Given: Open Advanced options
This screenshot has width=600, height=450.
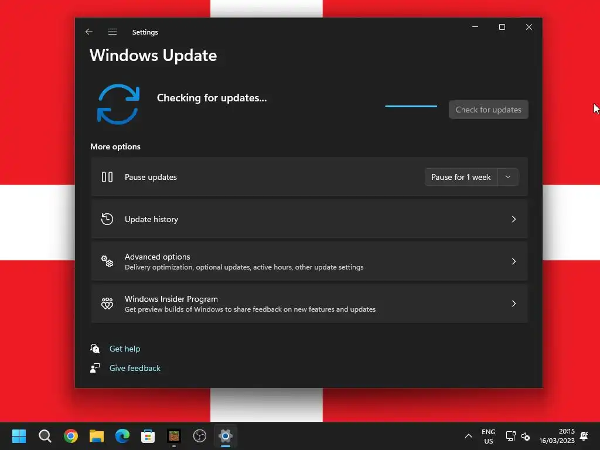Looking at the screenshot, I should pos(309,261).
